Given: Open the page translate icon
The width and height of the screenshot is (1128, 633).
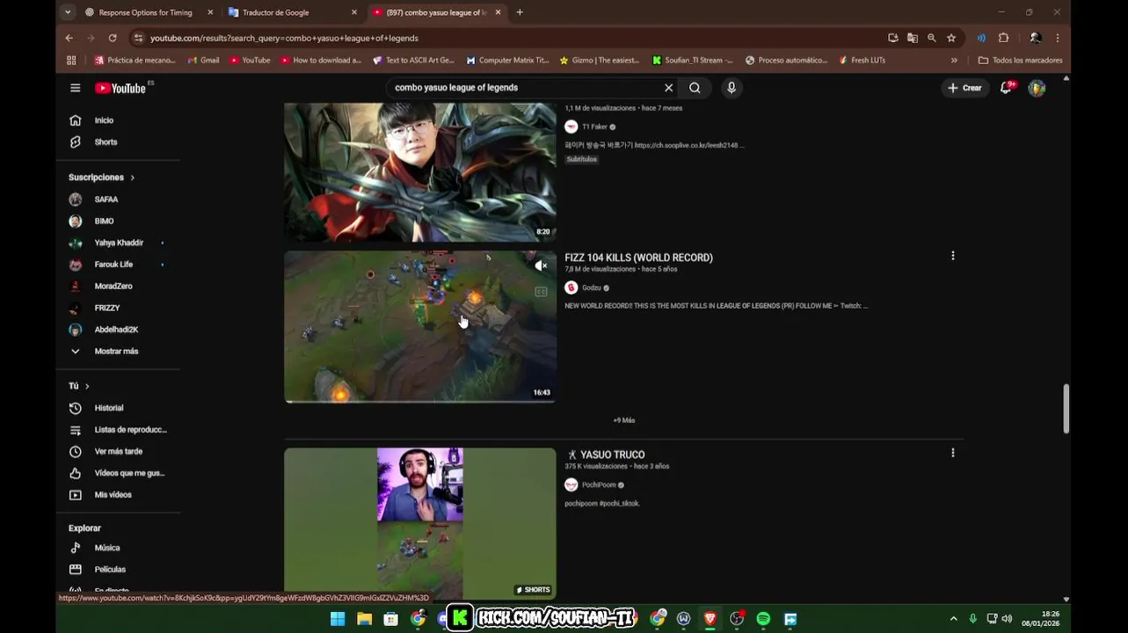Looking at the screenshot, I should [913, 38].
